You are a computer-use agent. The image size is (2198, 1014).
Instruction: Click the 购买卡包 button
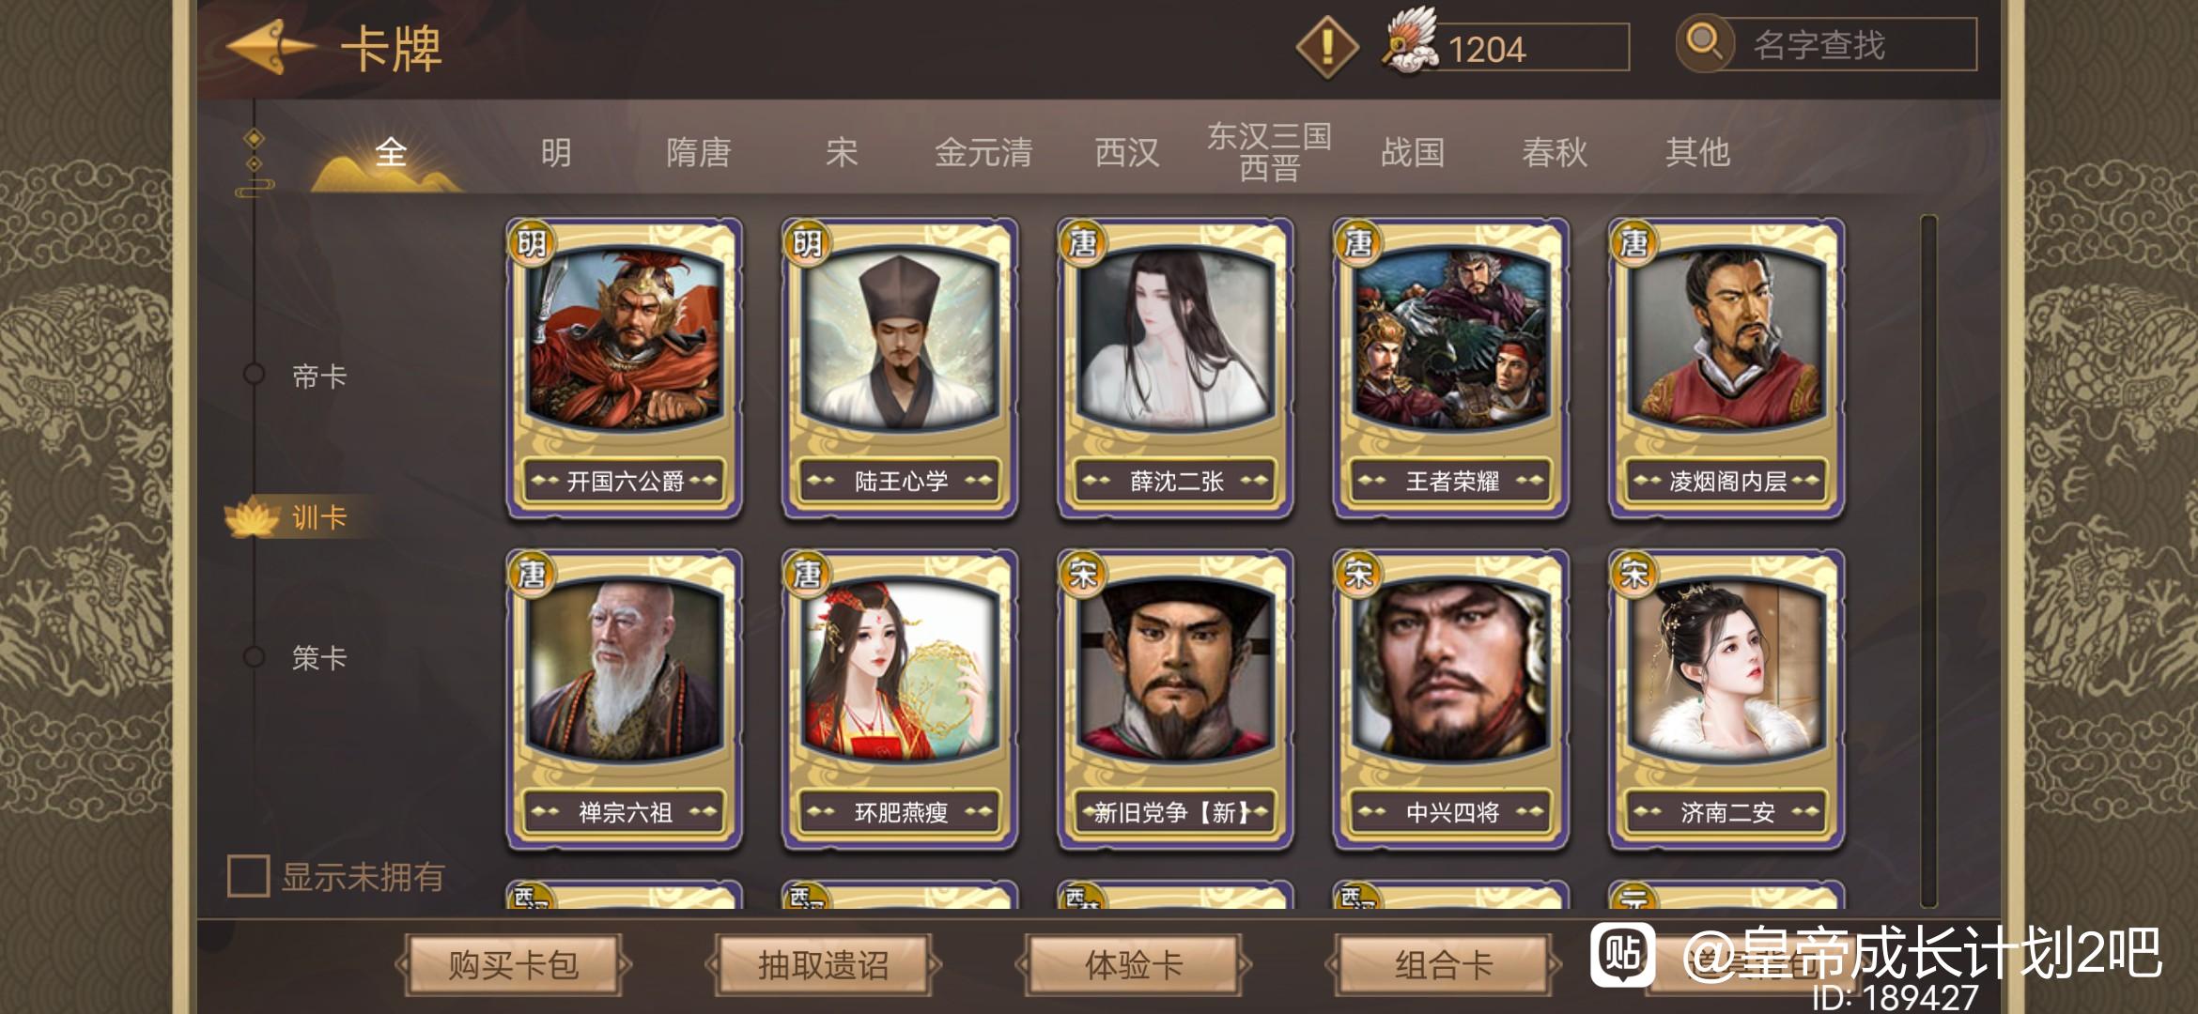pyautogui.click(x=513, y=964)
